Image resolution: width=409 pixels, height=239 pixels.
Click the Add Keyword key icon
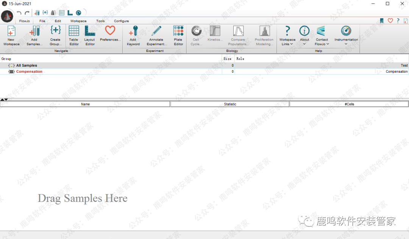pos(133,32)
